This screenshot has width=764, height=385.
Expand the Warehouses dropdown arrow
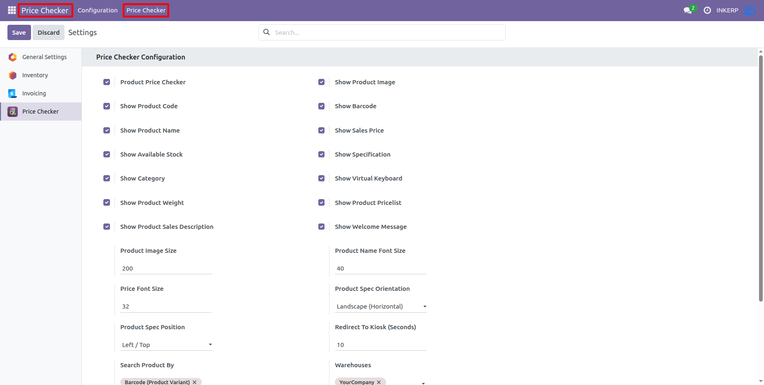[423, 383]
